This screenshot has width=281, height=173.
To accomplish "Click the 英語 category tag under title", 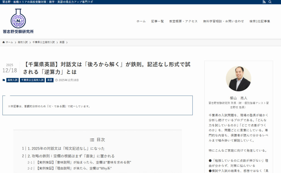I will coord(50,80).
